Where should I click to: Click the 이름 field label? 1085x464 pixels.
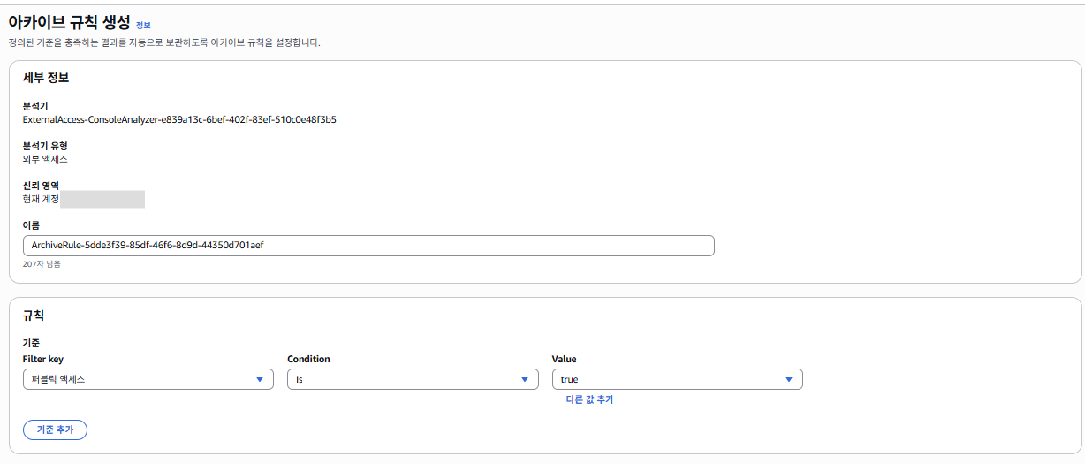pyautogui.click(x=31, y=225)
